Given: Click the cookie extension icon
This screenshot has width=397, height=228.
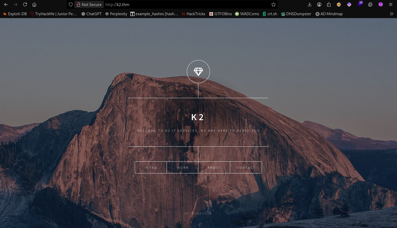Looking at the screenshot, I should click(x=370, y=4).
